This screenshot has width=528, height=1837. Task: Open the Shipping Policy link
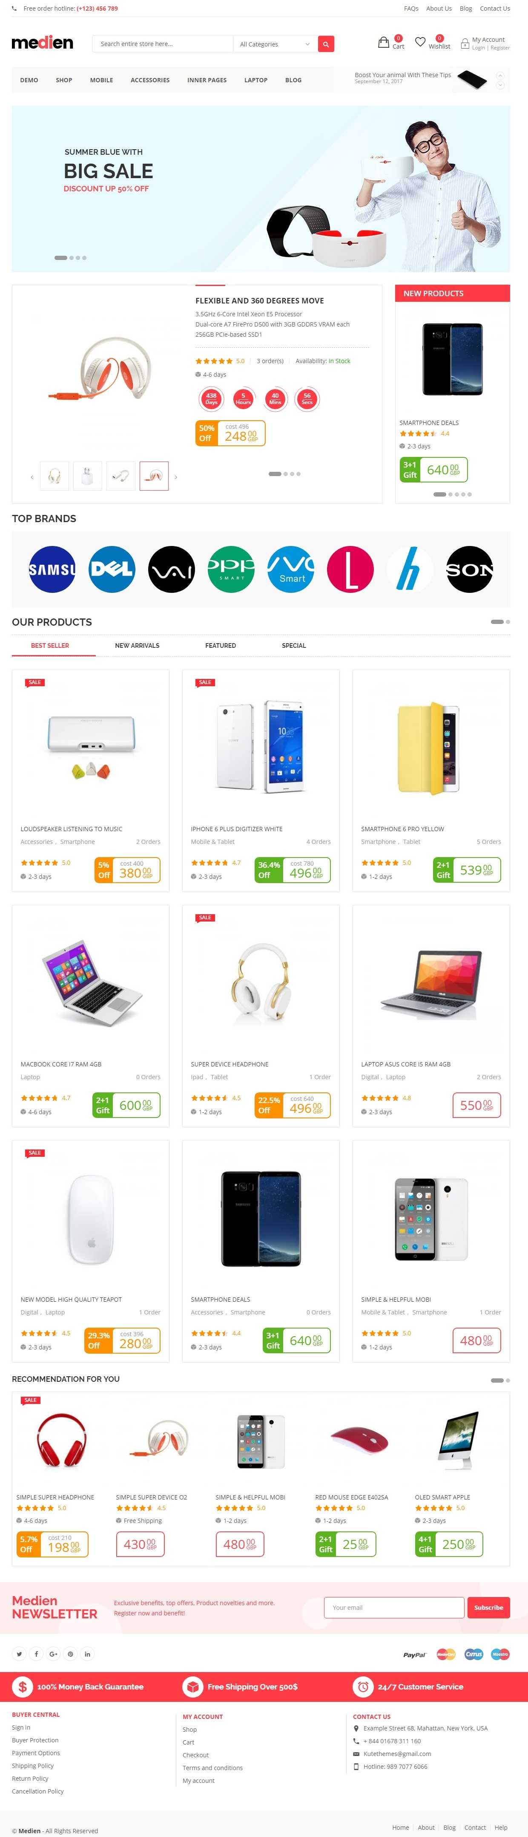pos(33,1766)
